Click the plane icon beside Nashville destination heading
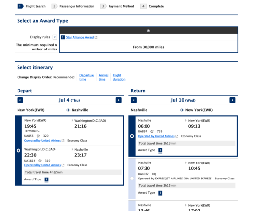This screenshot has width=257, height=211. tap(68, 110)
